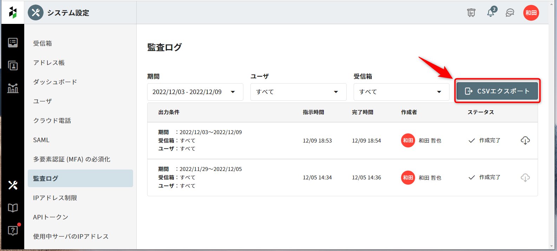Select 多要素認証 (MFA) の必須化 menu item
557x251 pixels.
click(x=72, y=159)
